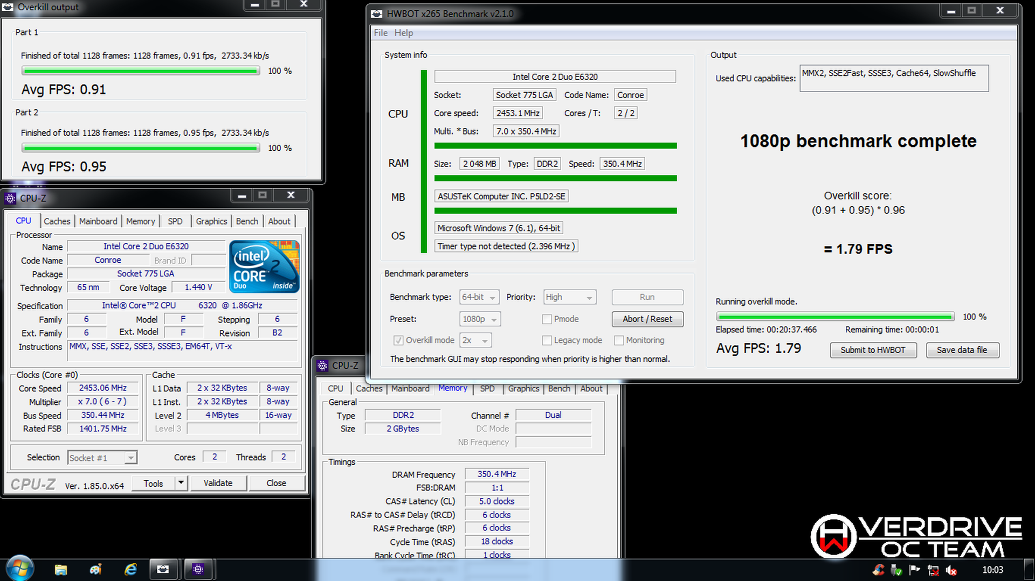Select the Graphics tab in the CPU-Z Memory window
The height and width of the screenshot is (581, 1035).
point(523,388)
